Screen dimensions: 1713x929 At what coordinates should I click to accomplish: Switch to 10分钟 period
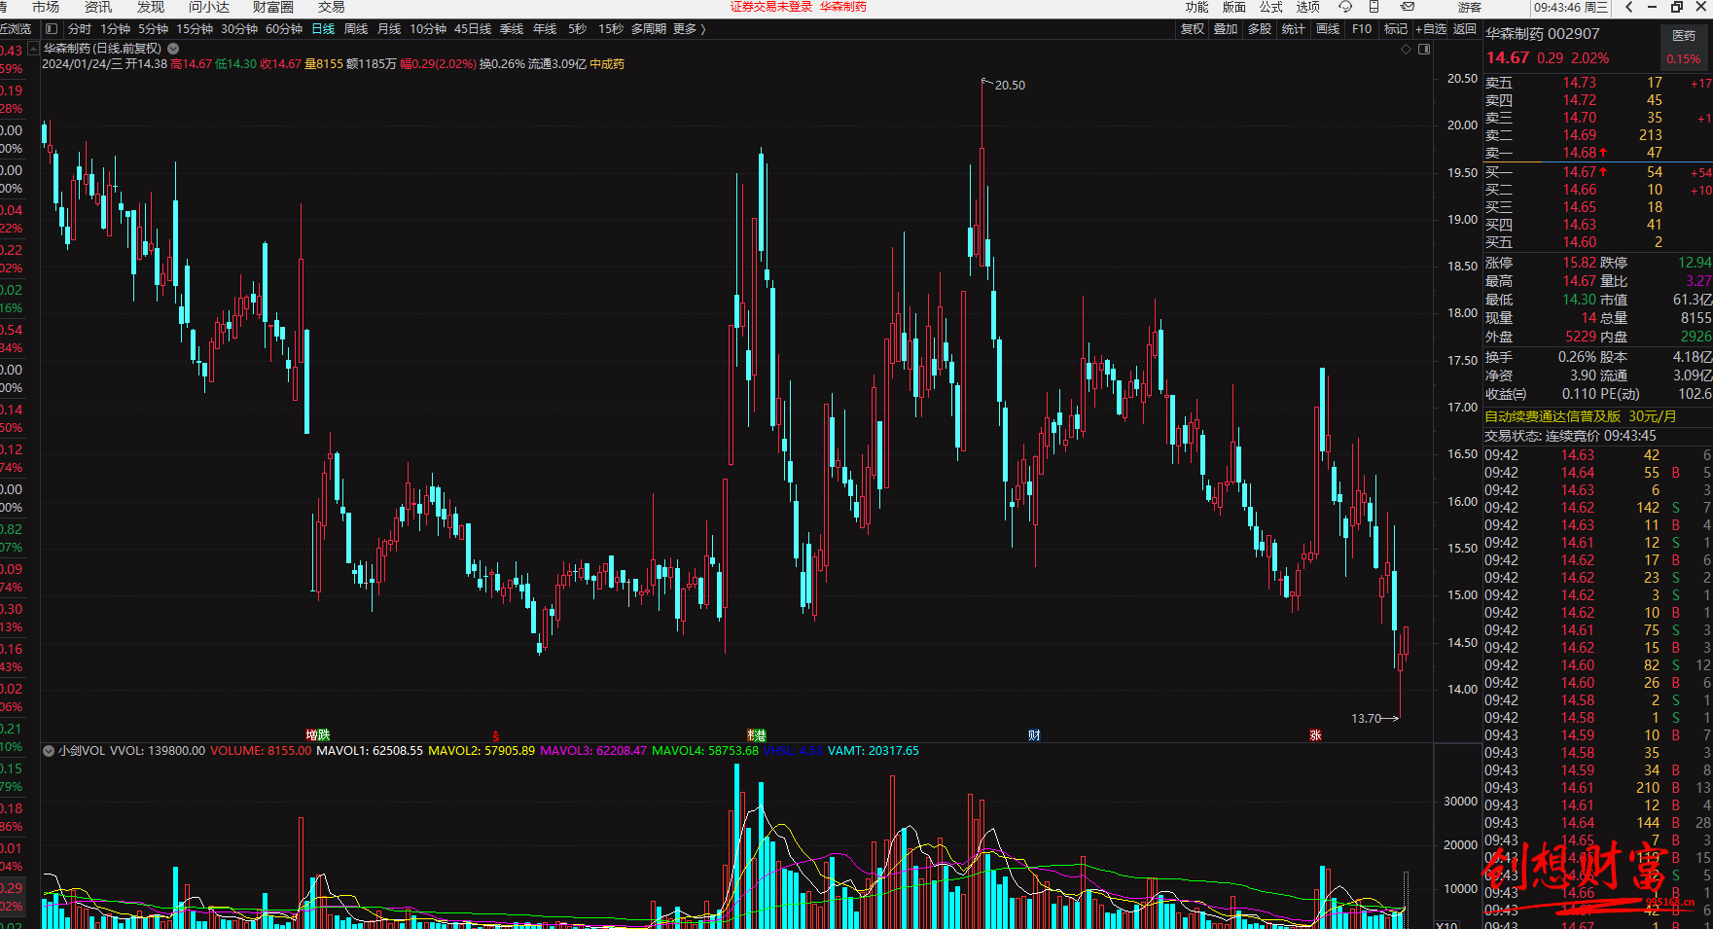coord(428,29)
